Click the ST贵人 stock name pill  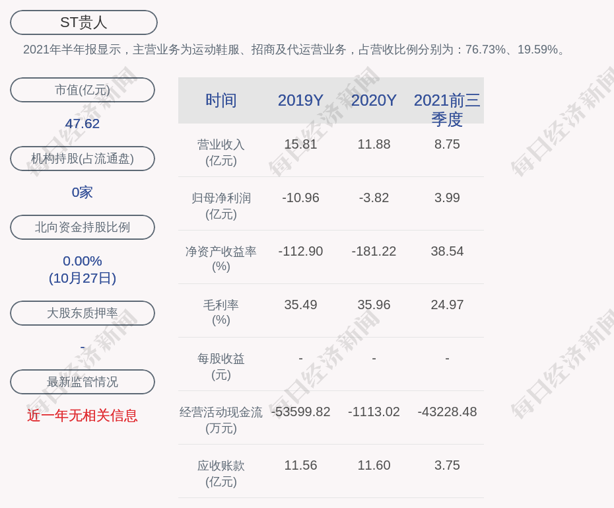coord(84,22)
